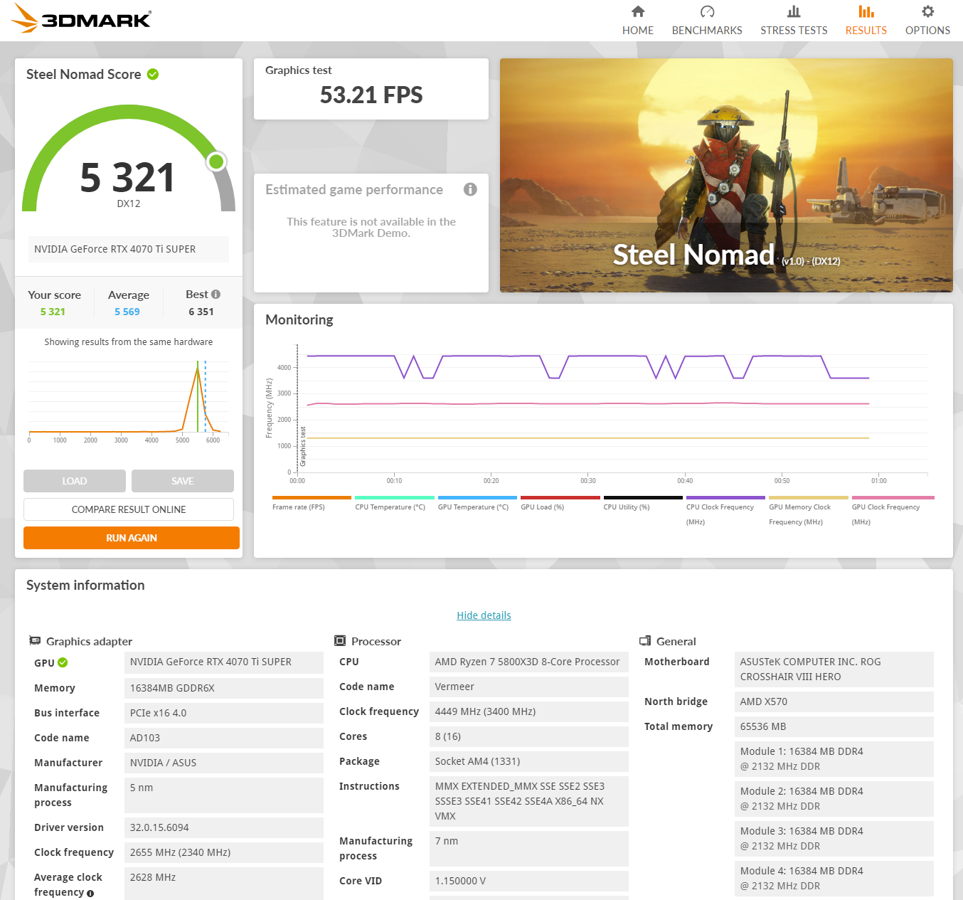
Task: Click driver version 32.0.15.6094
Action: pyautogui.click(x=224, y=827)
